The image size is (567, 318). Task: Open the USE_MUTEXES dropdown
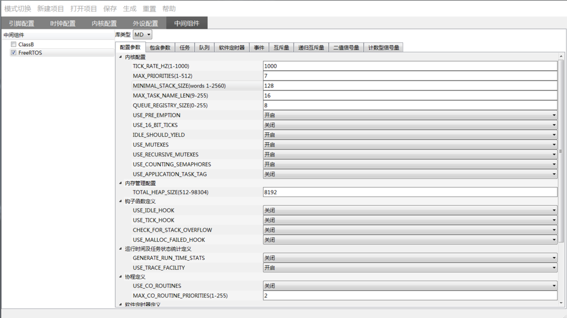(410, 144)
